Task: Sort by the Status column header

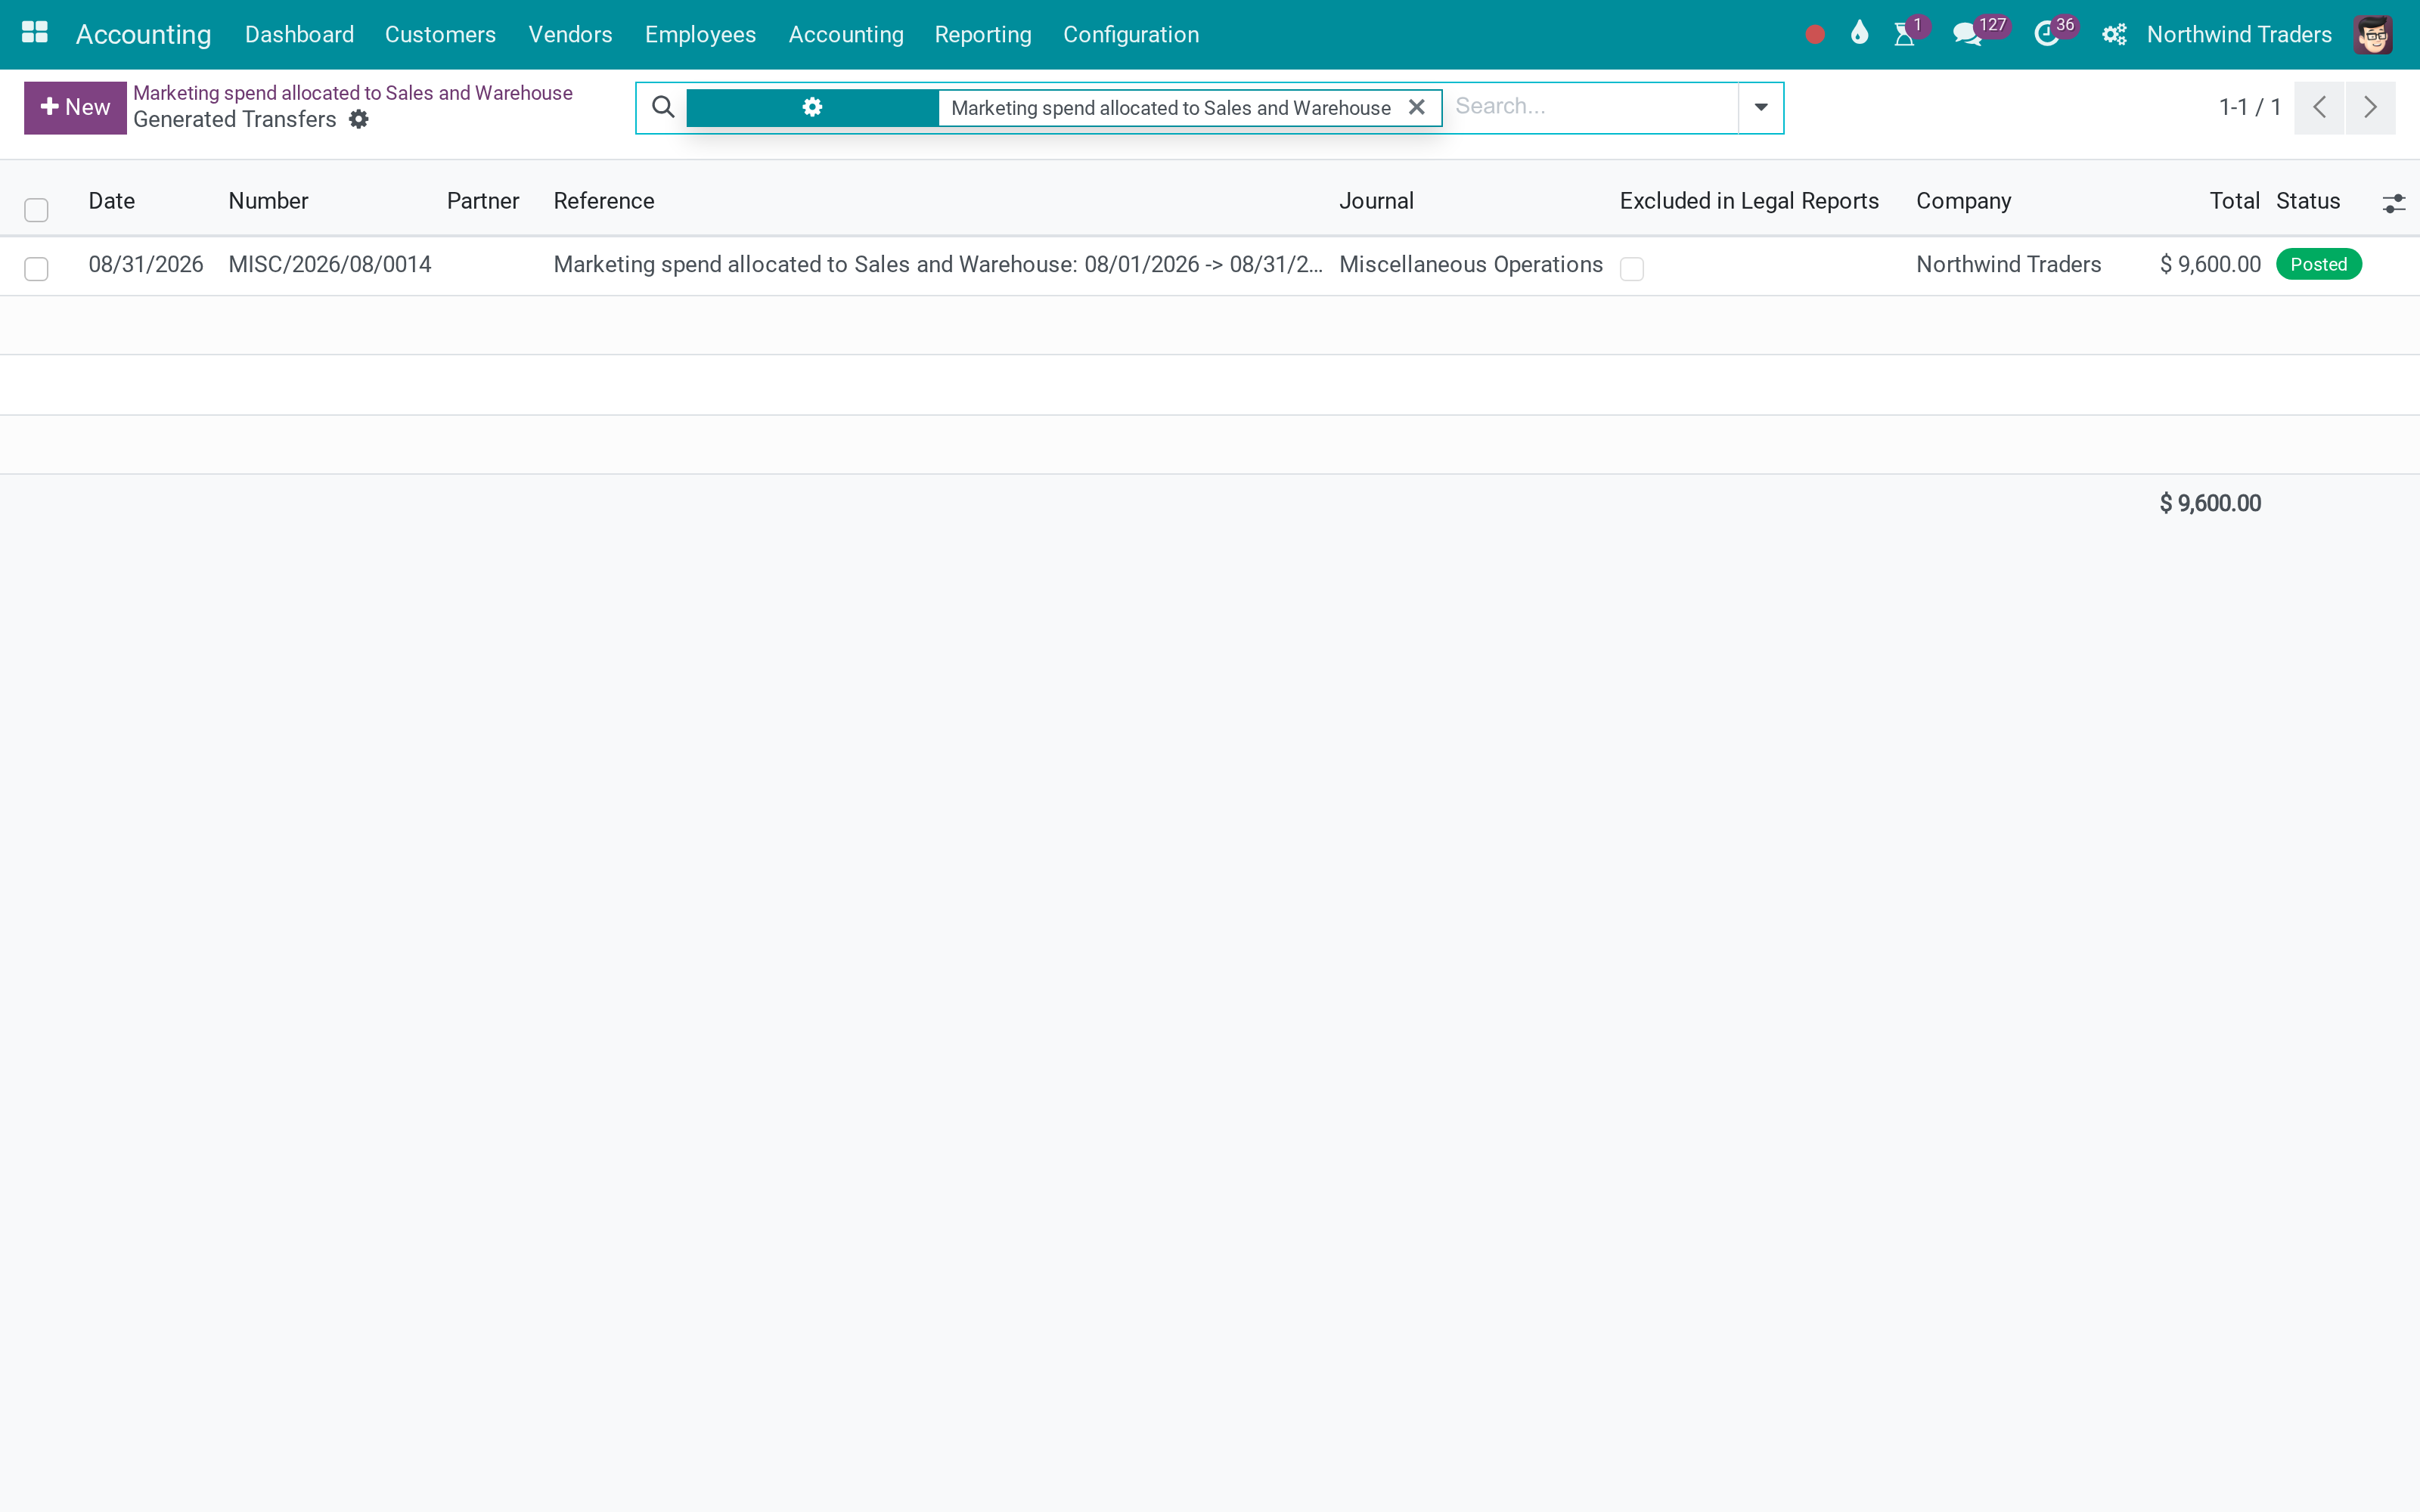Action: [x=2308, y=200]
